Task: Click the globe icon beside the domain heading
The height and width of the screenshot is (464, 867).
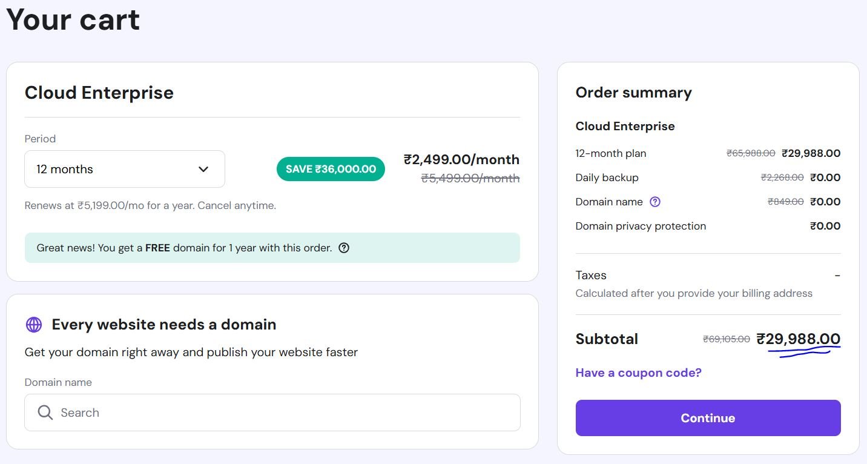Action: [x=34, y=325]
